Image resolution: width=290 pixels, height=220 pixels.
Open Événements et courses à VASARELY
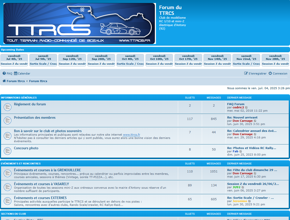(x=41, y=184)
